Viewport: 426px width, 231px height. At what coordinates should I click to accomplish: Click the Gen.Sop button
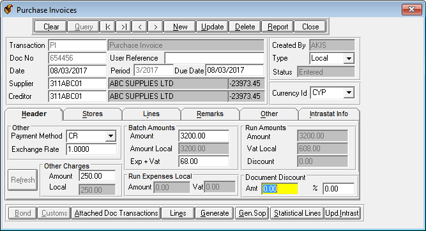252,213
